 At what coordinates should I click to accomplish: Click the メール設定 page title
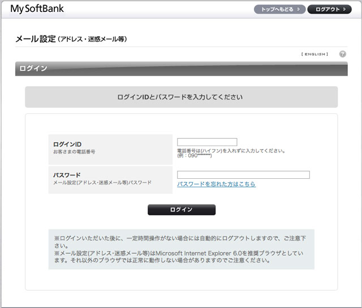[71, 39]
